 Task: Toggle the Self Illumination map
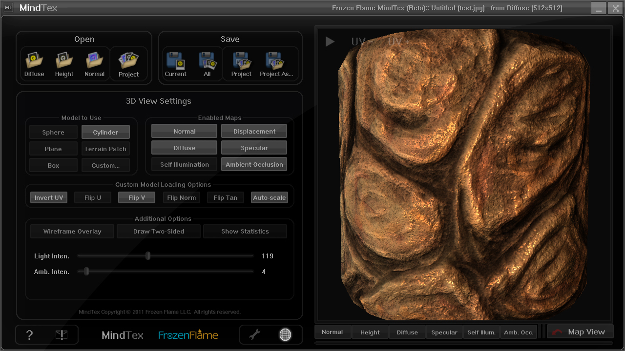pos(184,165)
